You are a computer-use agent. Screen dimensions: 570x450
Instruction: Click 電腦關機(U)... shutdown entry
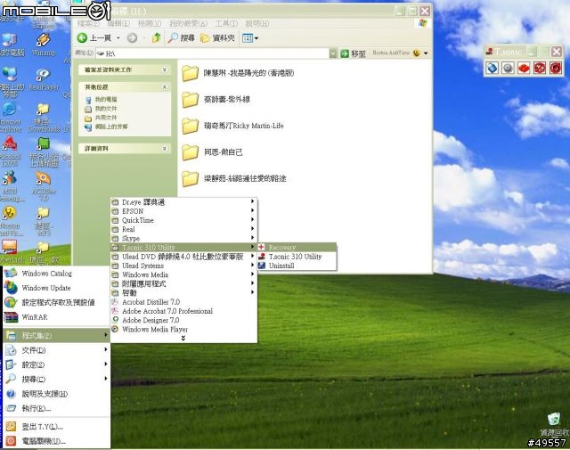point(56,441)
